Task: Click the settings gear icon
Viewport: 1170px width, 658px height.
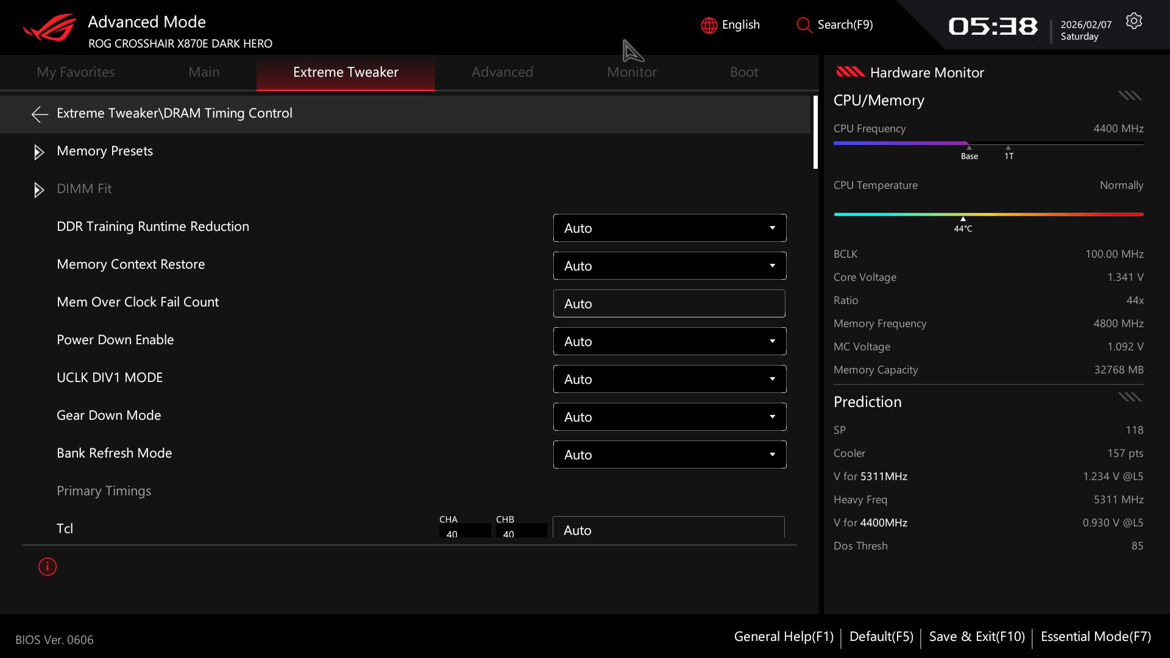Action: (1133, 21)
